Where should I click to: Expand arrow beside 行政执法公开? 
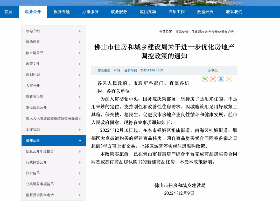(x=80, y=162)
